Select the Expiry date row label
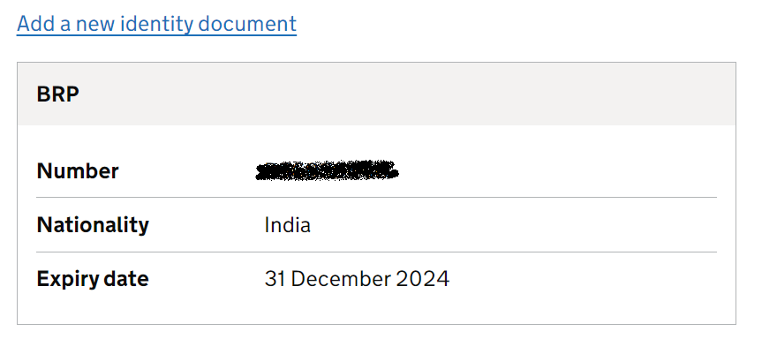The height and width of the screenshot is (339, 777). (93, 279)
